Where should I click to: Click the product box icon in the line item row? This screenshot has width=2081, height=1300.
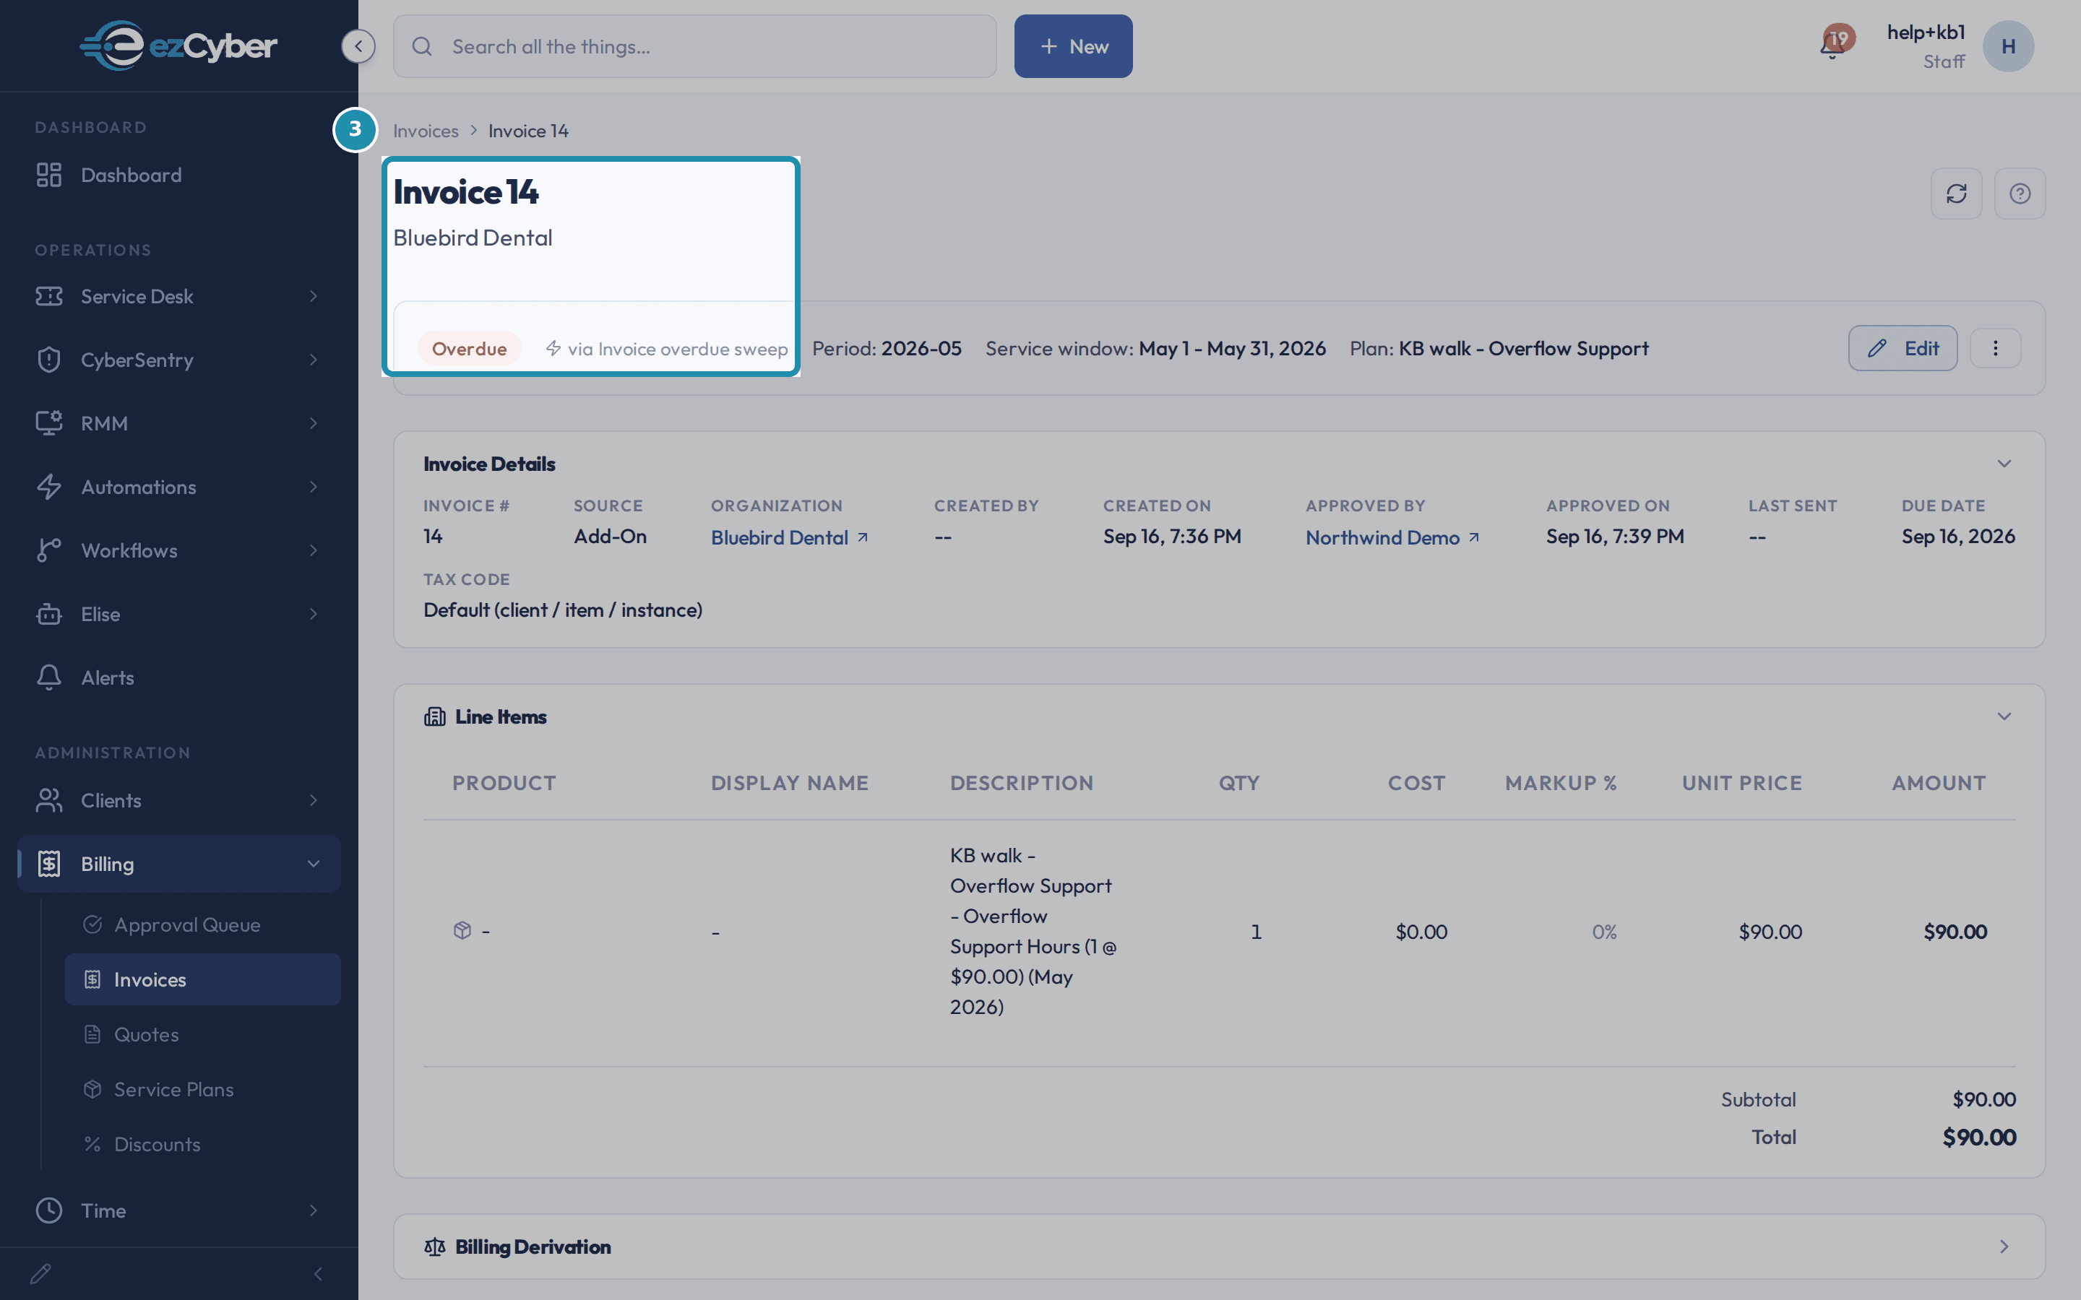tap(462, 931)
